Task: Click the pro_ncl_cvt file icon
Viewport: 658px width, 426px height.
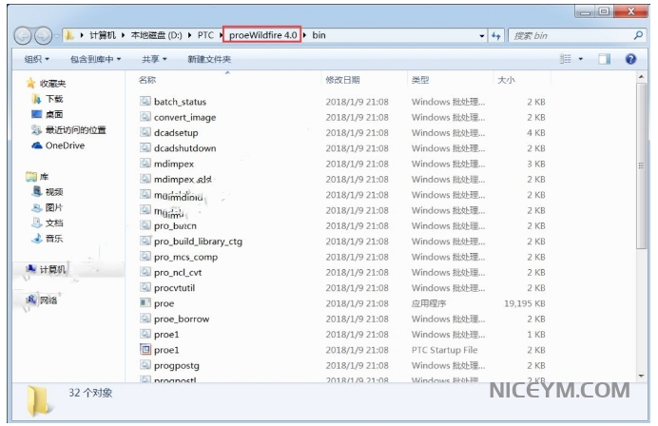Action: click(145, 272)
